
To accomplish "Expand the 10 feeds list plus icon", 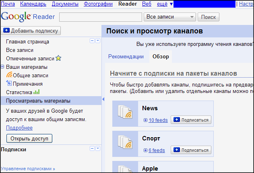I will 145,120.
